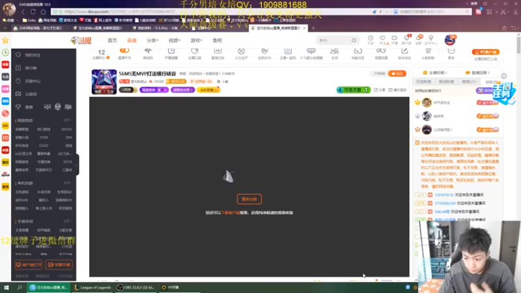The height and width of the screenshot is (293, 521).
Task: Open the 推流码 stream-key icon
Action: [x=148, y=53]
